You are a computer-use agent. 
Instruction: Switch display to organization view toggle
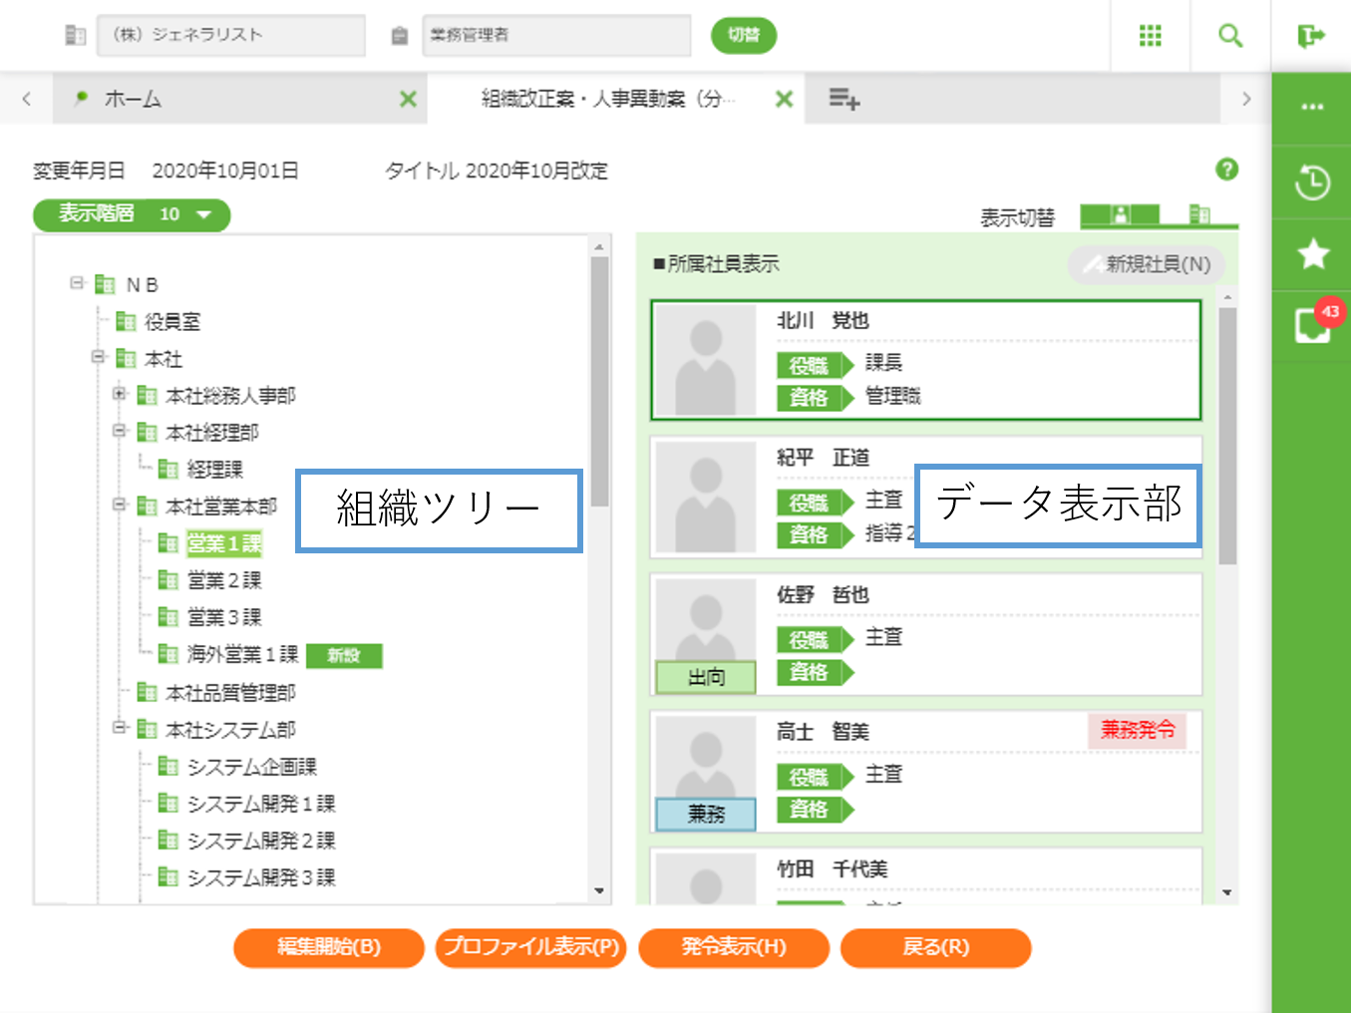(1199, 214)
